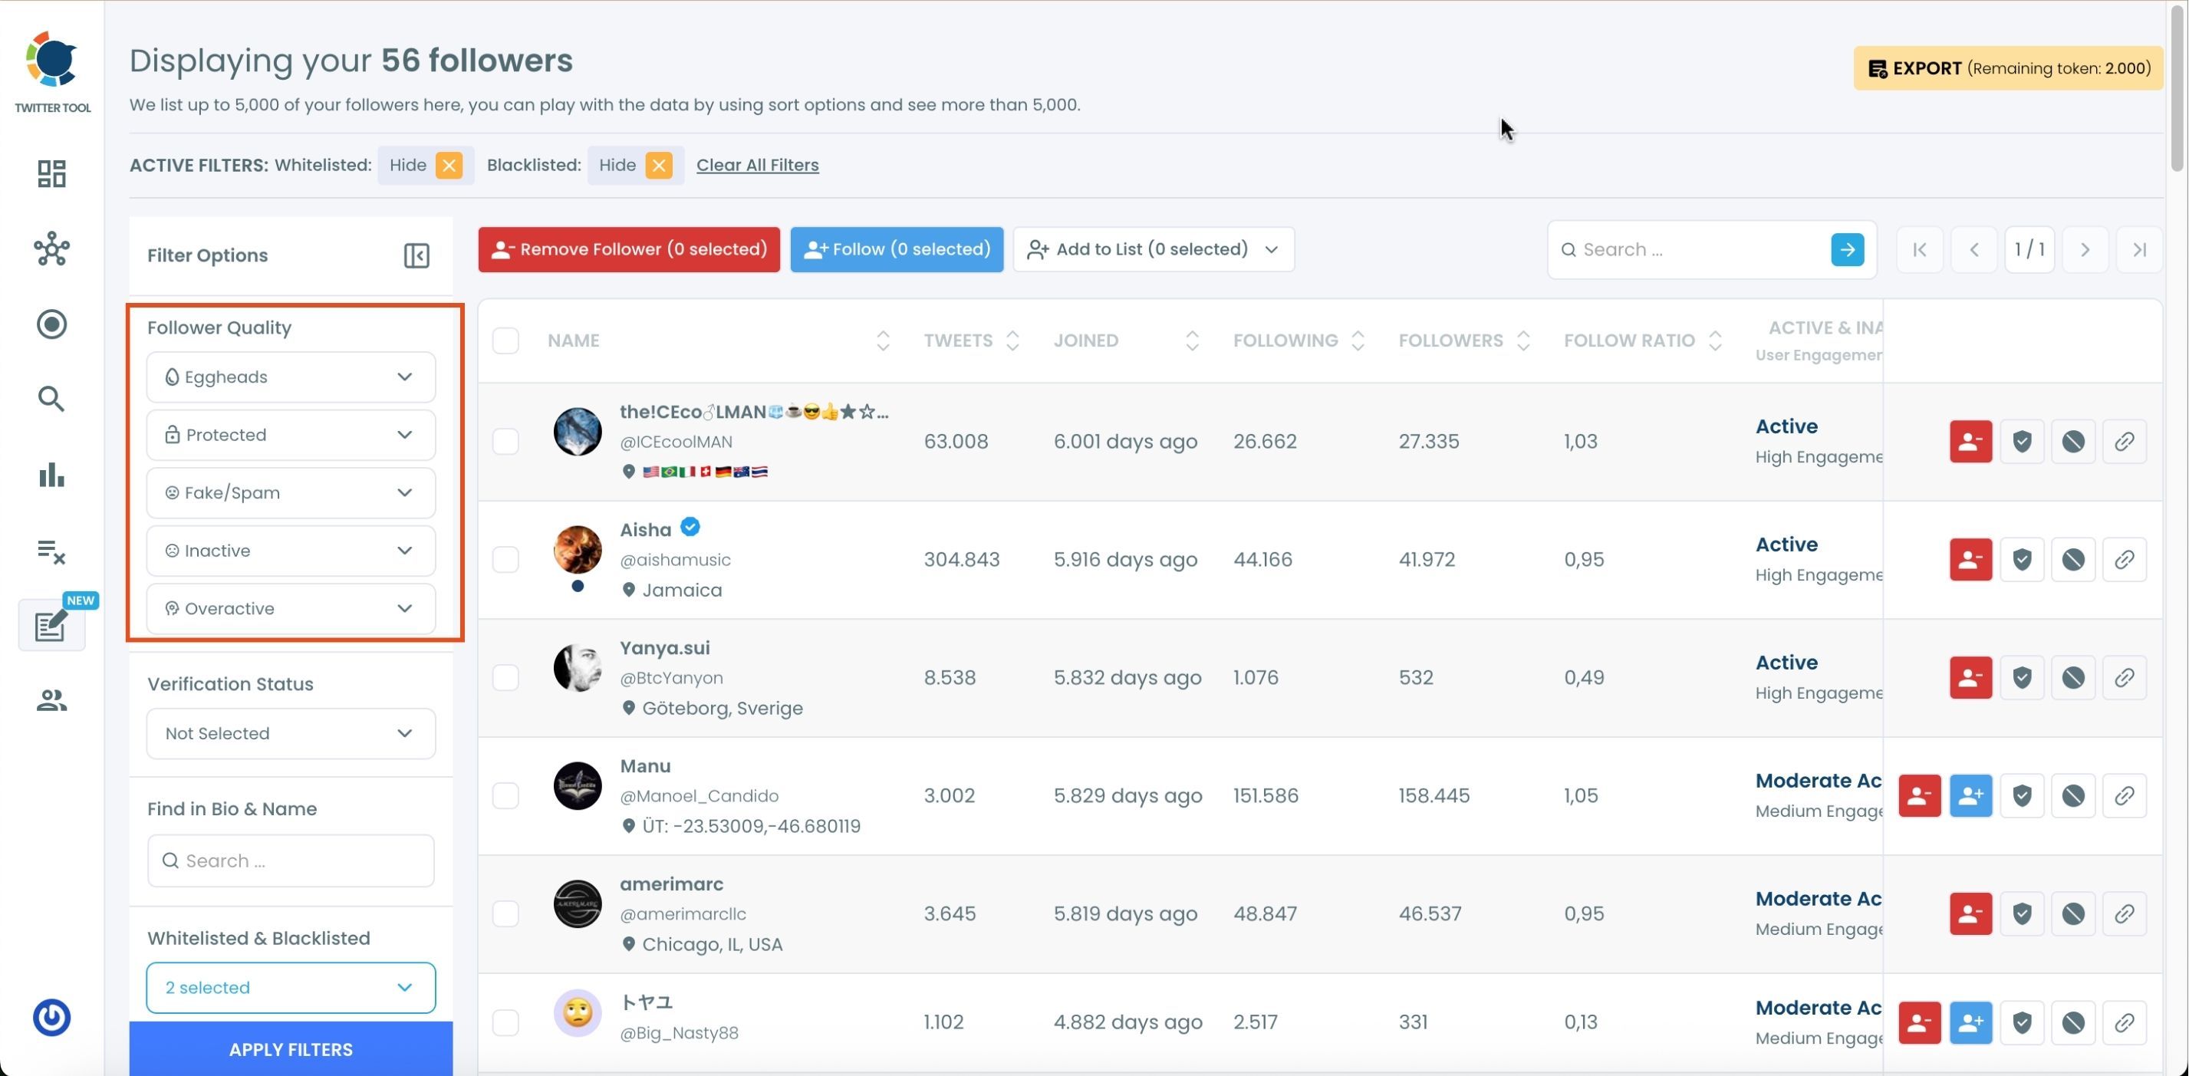Image resolution: width=2189 pixels, height=1076 pixels.
Task: Click whitelist shield icon for Aisha
Action: (x=2022, y=559)
